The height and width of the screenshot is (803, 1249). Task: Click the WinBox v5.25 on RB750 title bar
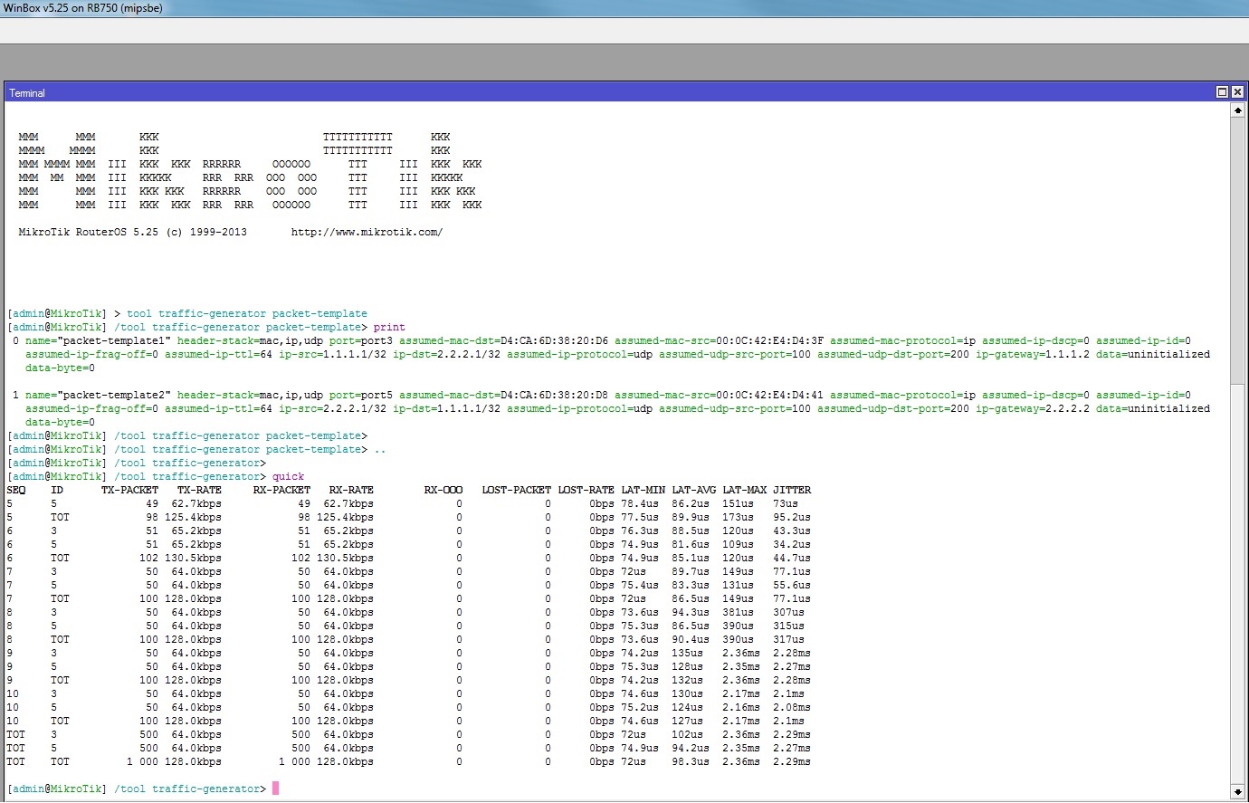point(624,7)
